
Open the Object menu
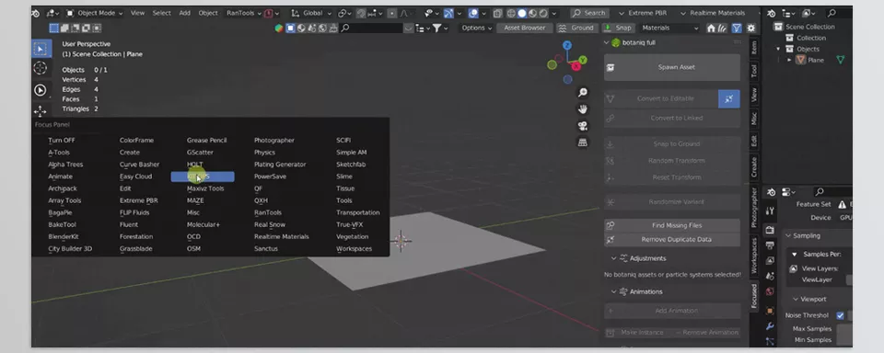(208, 13)
